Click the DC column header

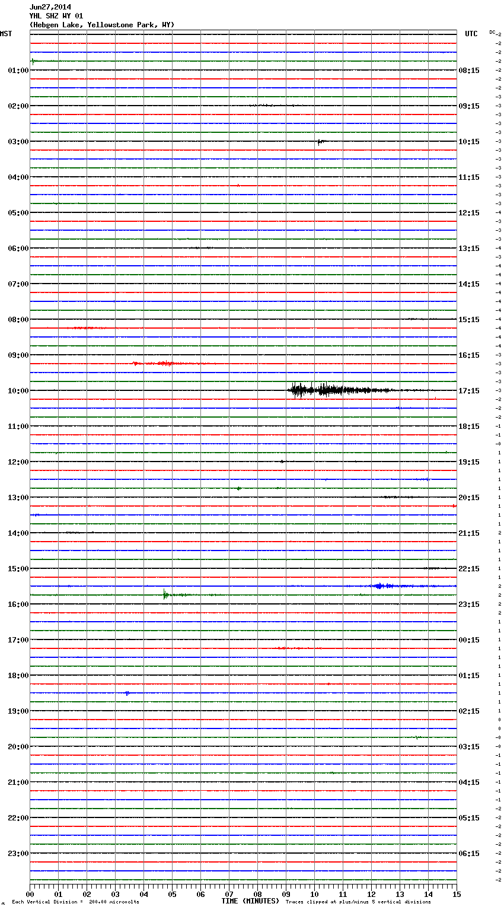pyautogui.click(x=492, y=32)
